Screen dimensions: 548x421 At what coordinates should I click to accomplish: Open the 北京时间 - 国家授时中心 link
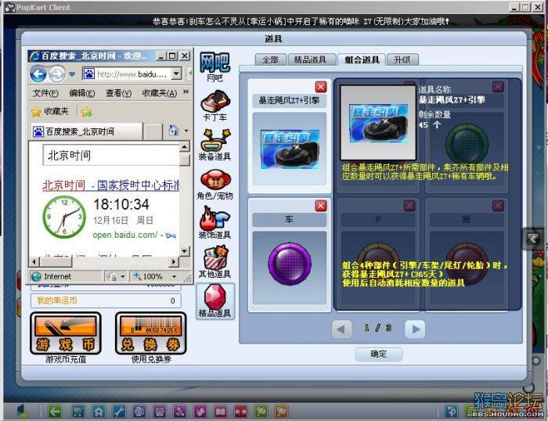coord(111,185)
